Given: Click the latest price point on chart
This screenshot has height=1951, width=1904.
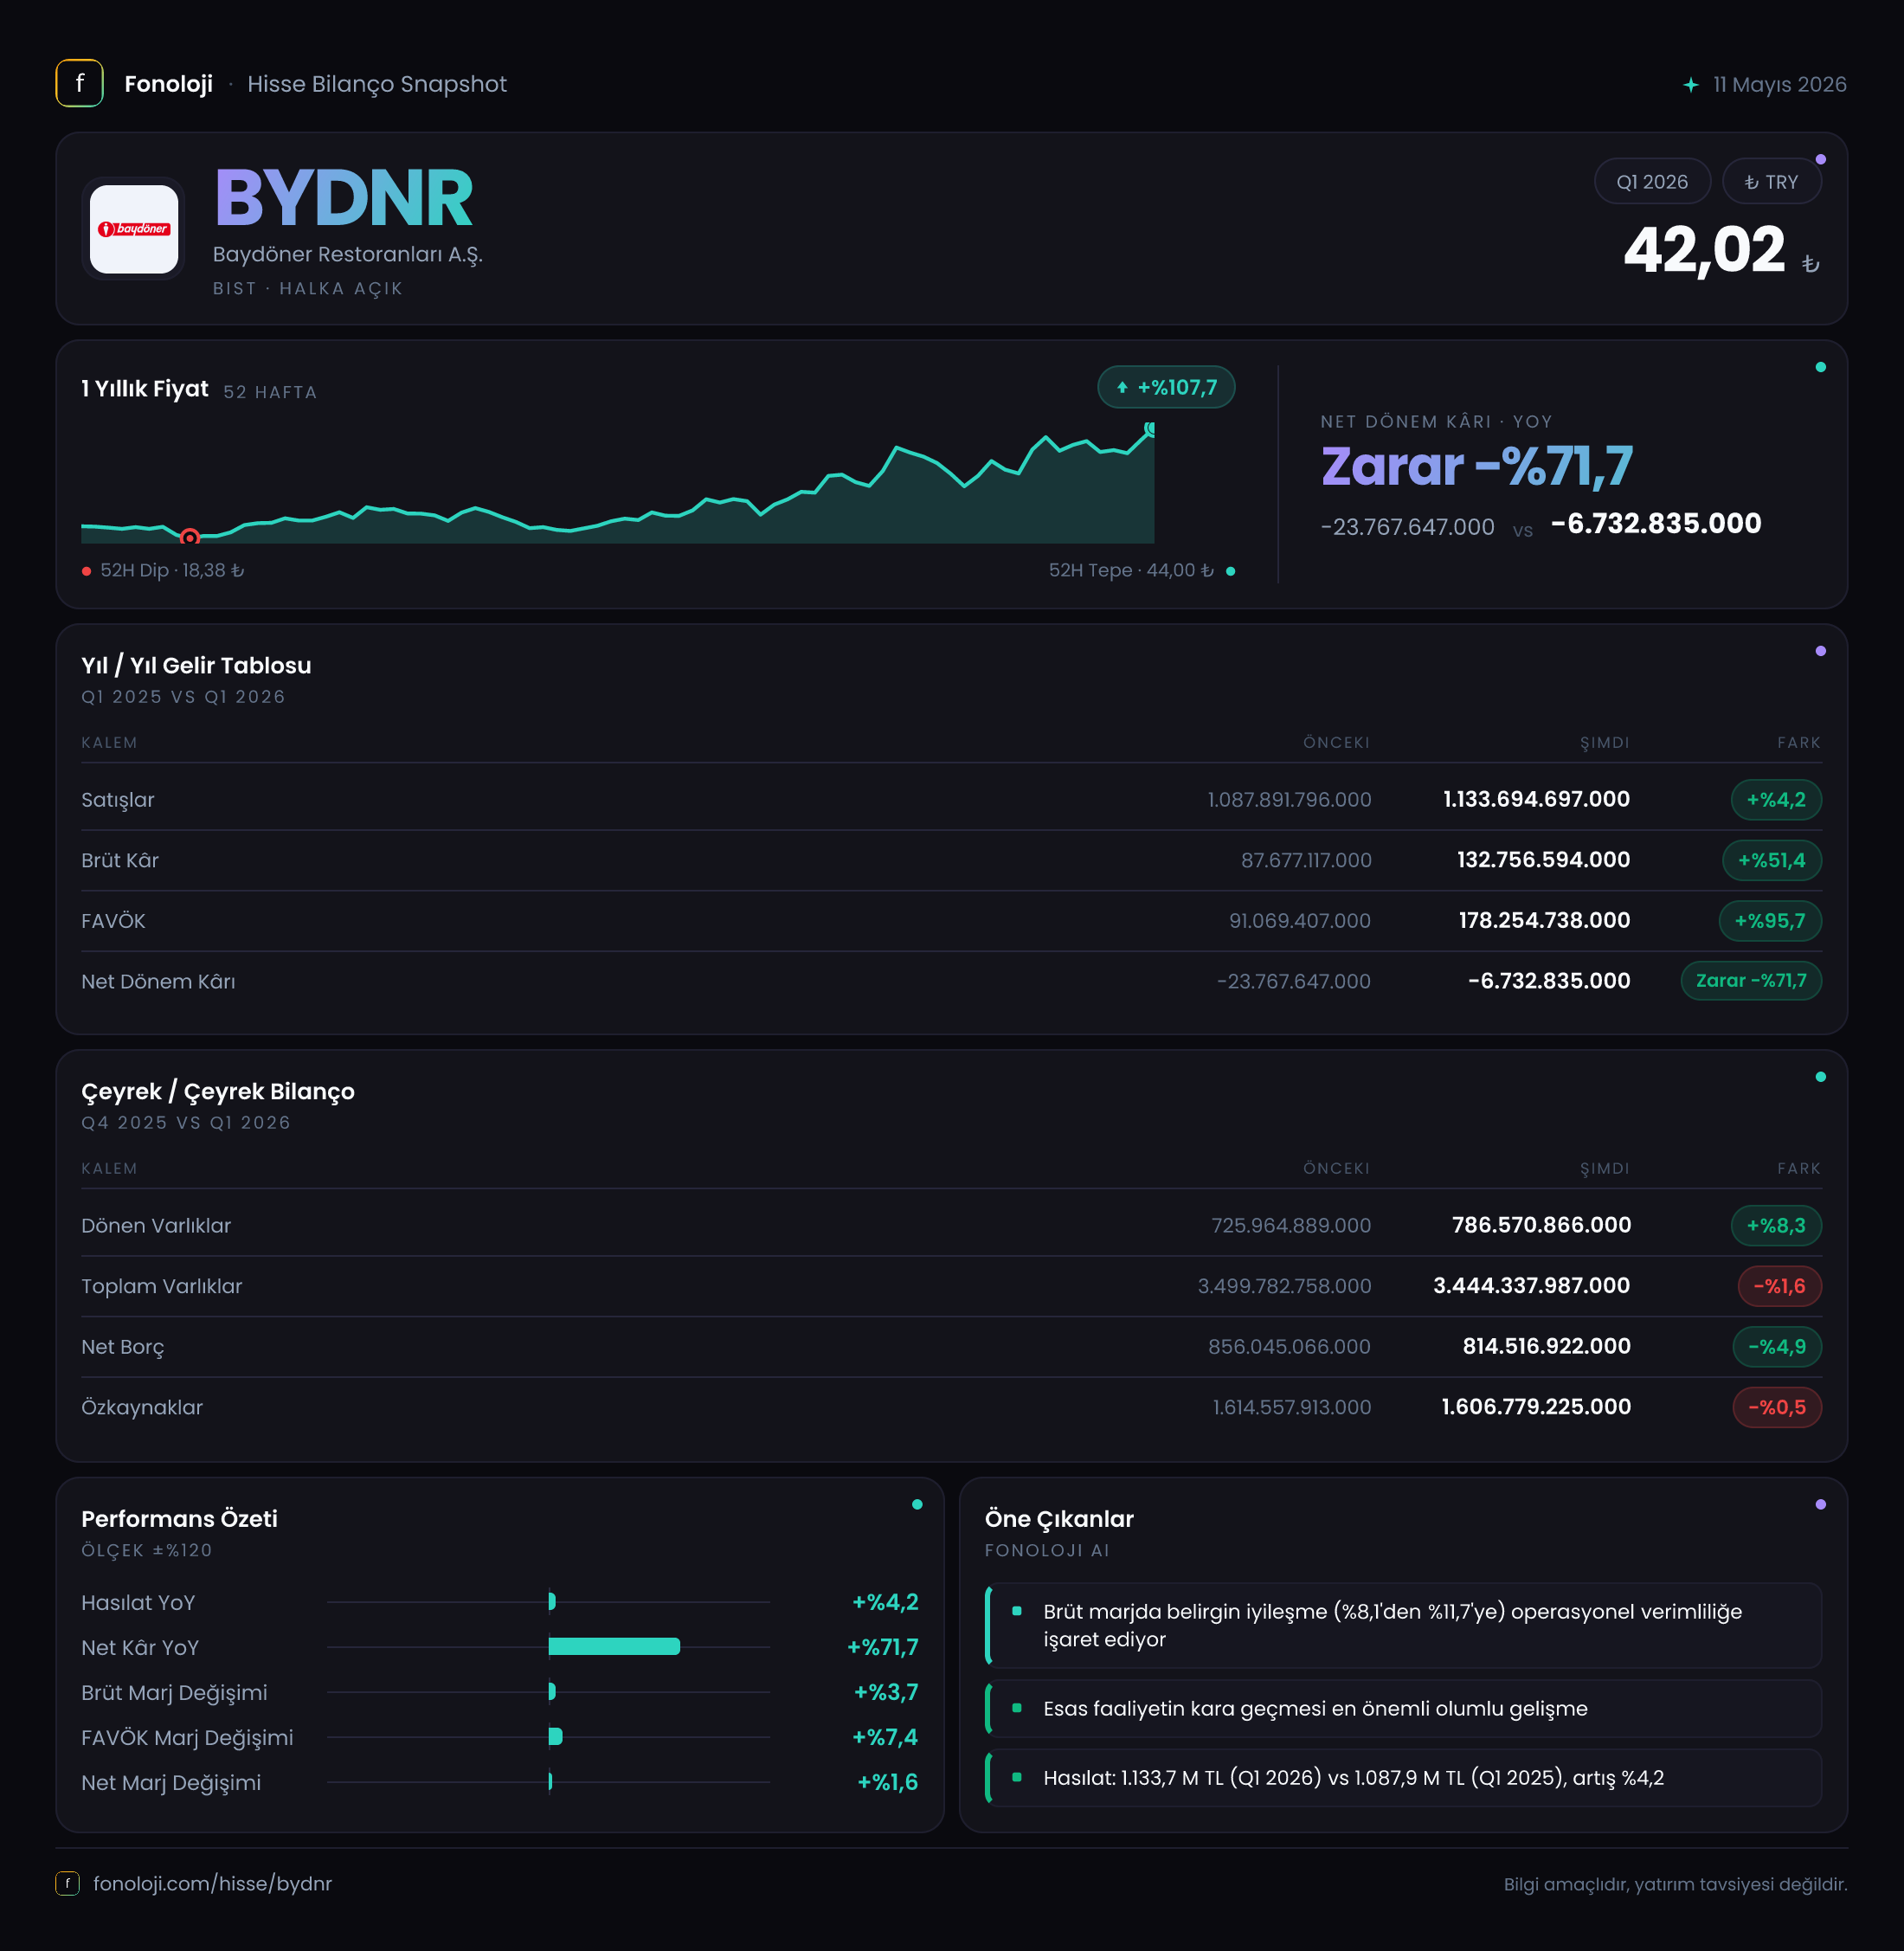Looking at the screenshot, I should [1151, 428].
